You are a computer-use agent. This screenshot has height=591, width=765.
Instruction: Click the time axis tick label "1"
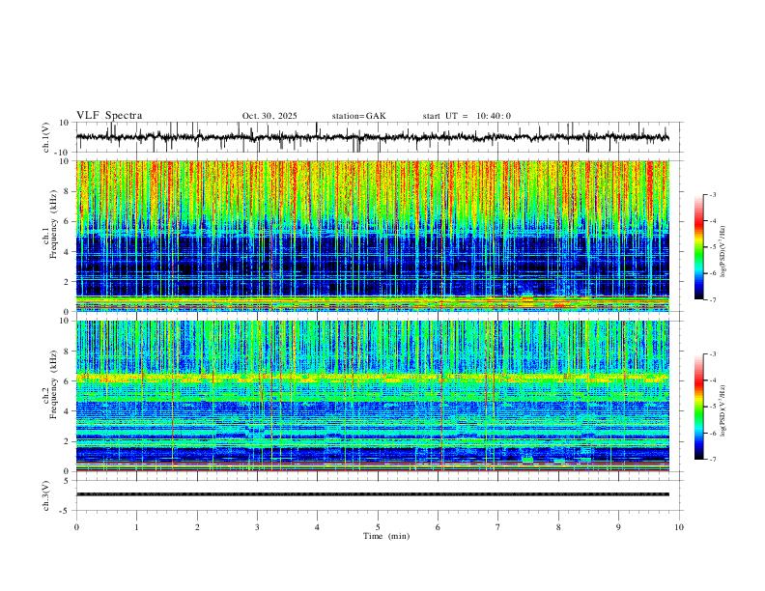click(x=136, y=527)
